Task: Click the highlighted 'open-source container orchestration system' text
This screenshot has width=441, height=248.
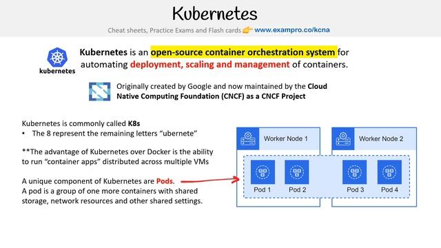Action: click(x=244, y=52)
